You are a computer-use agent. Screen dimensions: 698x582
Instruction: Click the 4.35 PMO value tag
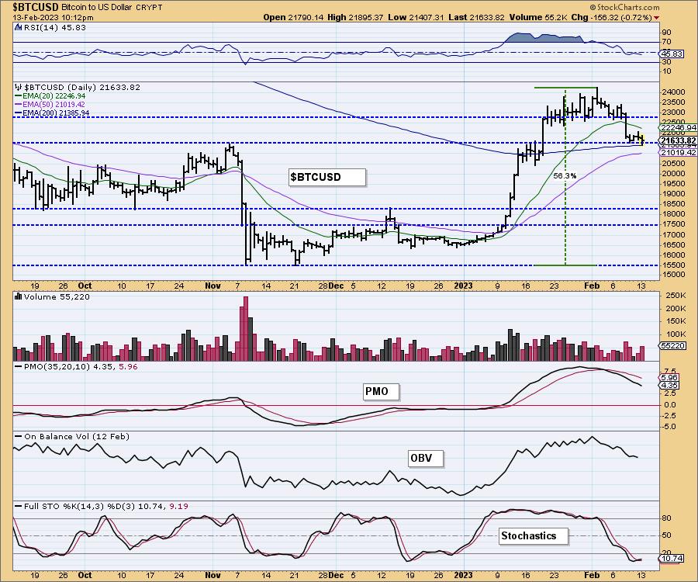[669, 385]
